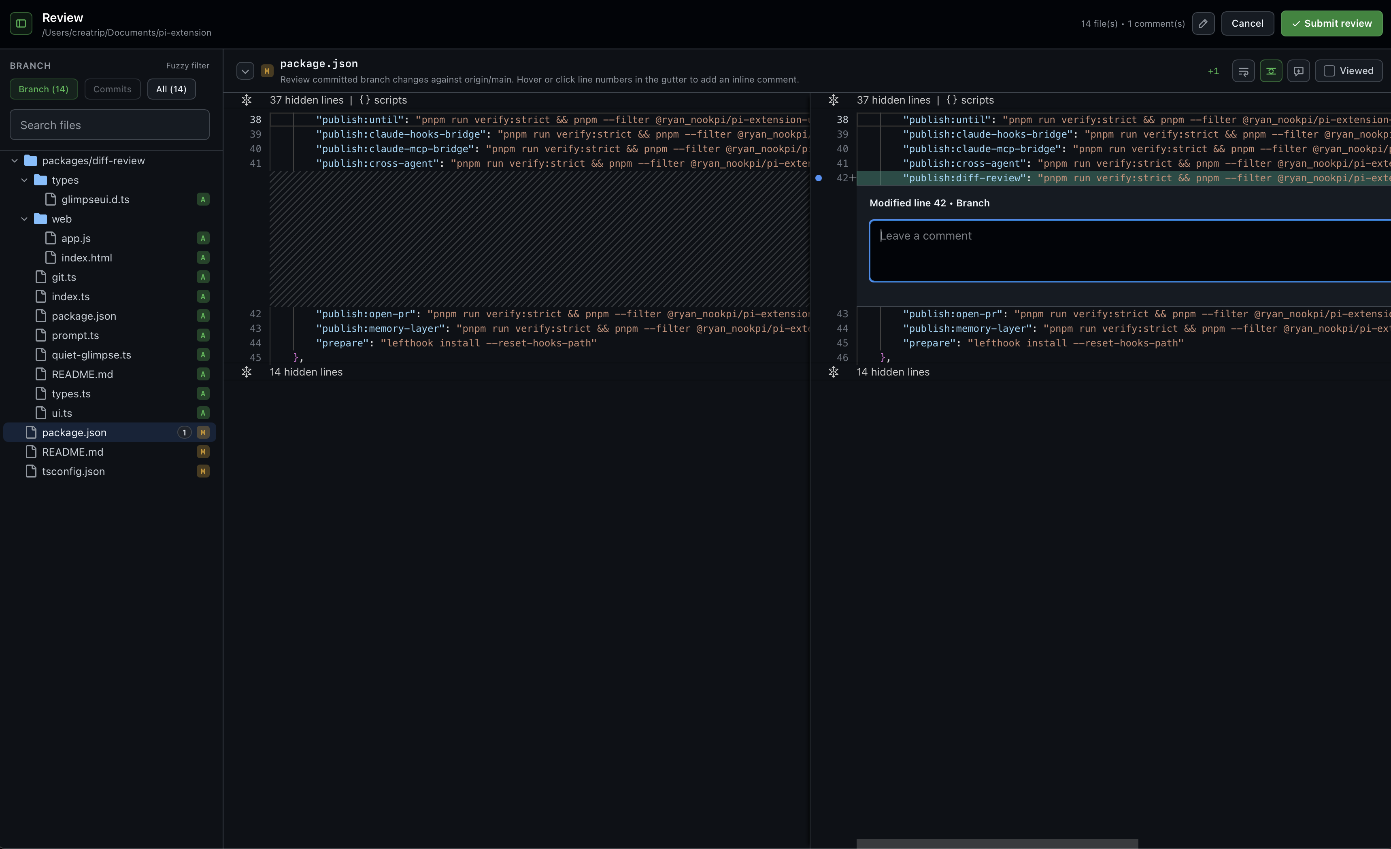Collapse the web folder
This screenshot has width=1391, height=849.
coord(24,219)
